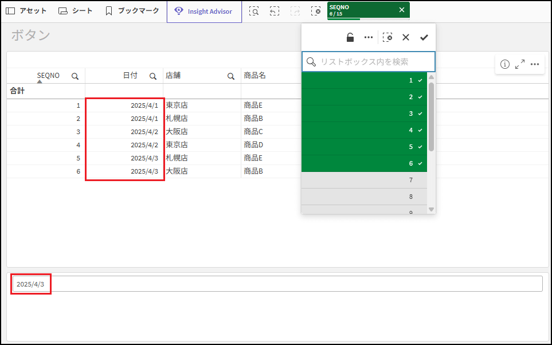Click the 日付 column header
The width and height of the screenshot is (552, 345).
tap(130, 75)
